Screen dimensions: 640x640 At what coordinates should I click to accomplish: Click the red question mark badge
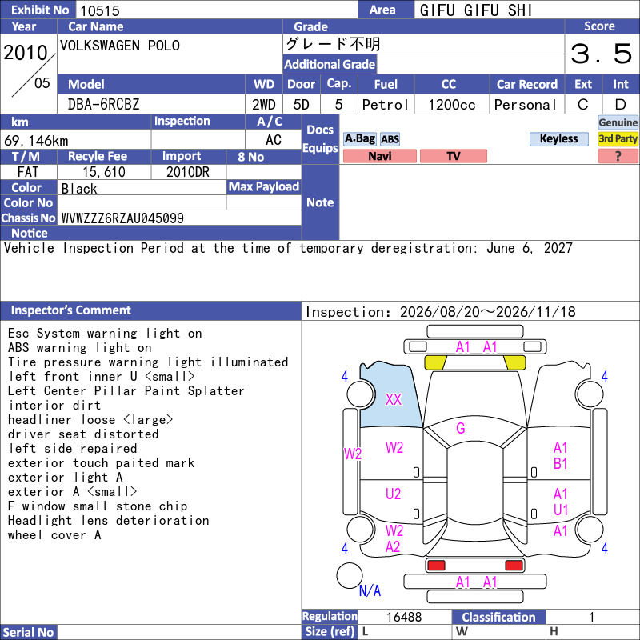coord(618,156)
